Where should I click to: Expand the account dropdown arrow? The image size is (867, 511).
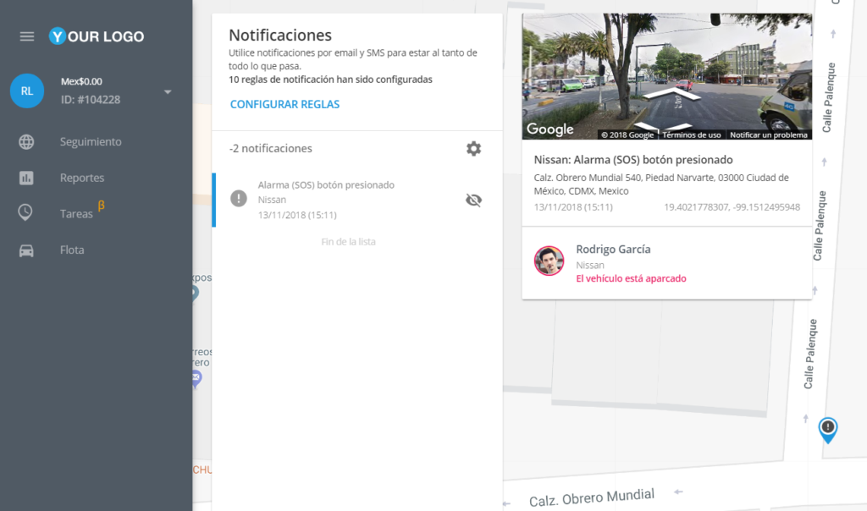tap(168, 91)
